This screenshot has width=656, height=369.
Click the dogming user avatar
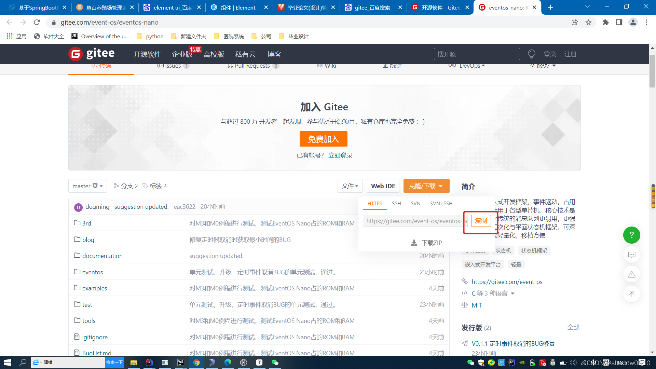tap(78, 207)
